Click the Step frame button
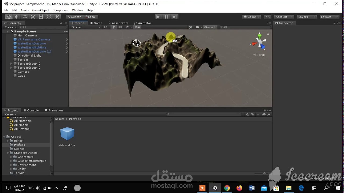The height and width of the screenshot is (193, 344). (x=174, y=17)
